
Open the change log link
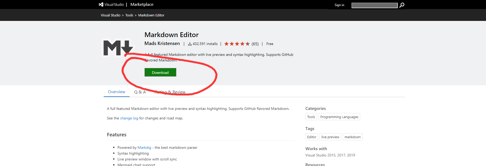pyautogui.click(x=129, y=118)
